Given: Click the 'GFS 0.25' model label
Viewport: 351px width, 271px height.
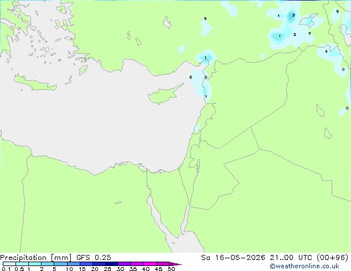Looking at the screenshot, I should click(x=94, y=258).
